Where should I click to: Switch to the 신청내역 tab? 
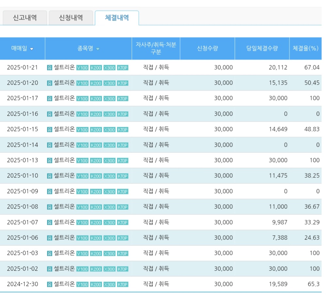pos(71,18)
